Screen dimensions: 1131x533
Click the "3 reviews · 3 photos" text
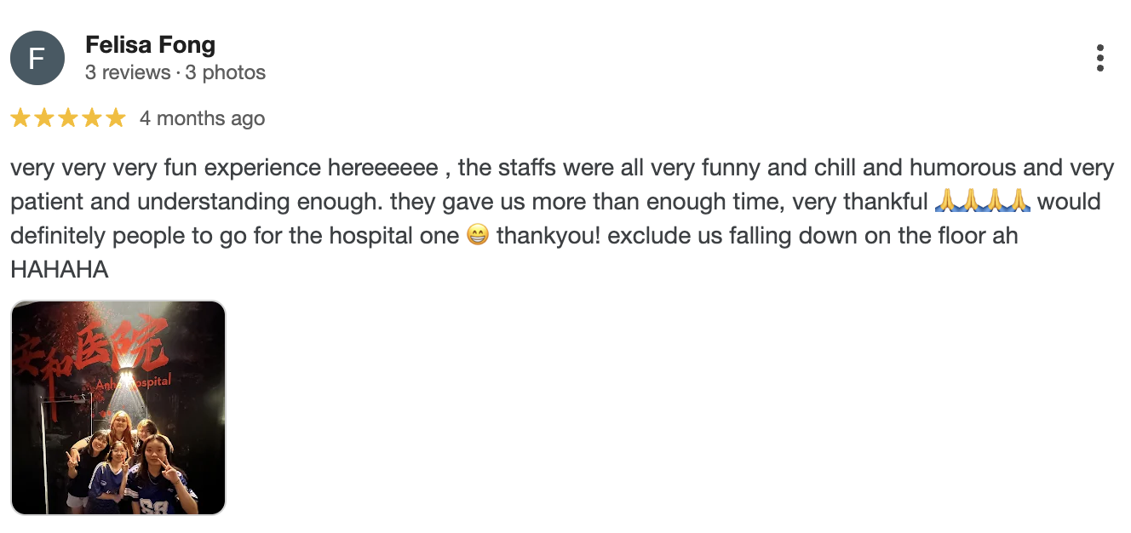[175, 73]
